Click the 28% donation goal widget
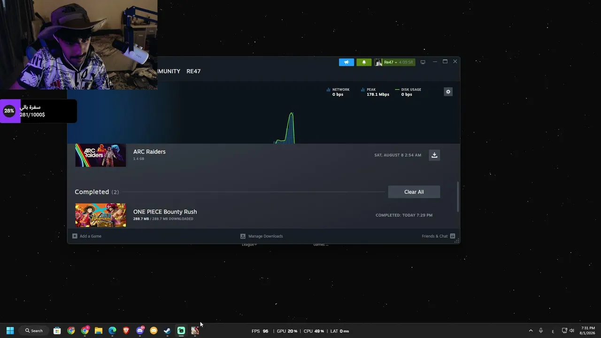This screenshot has height=338, width=601. click(39, 111)
